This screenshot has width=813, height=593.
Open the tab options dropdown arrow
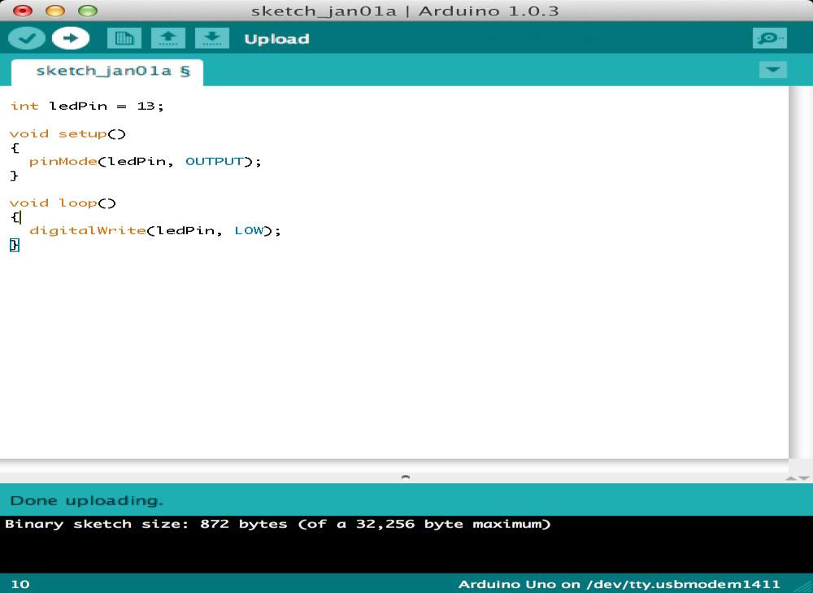point(772,69)
